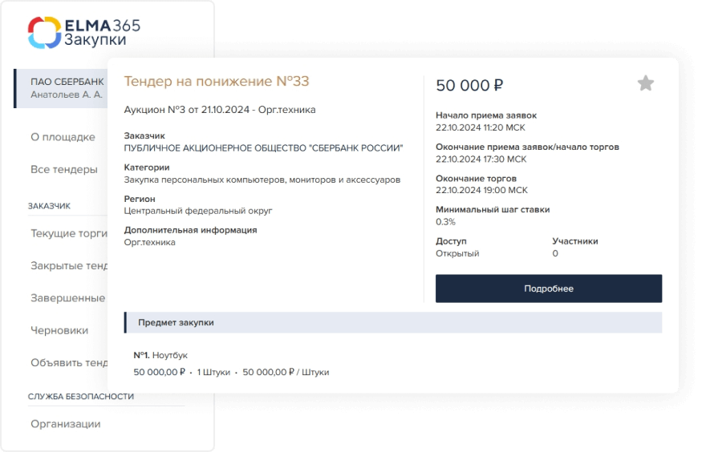Click ПАО СБЕРБАНК user profile block
The image size is (706, 452).
click(x=61, y=88)
